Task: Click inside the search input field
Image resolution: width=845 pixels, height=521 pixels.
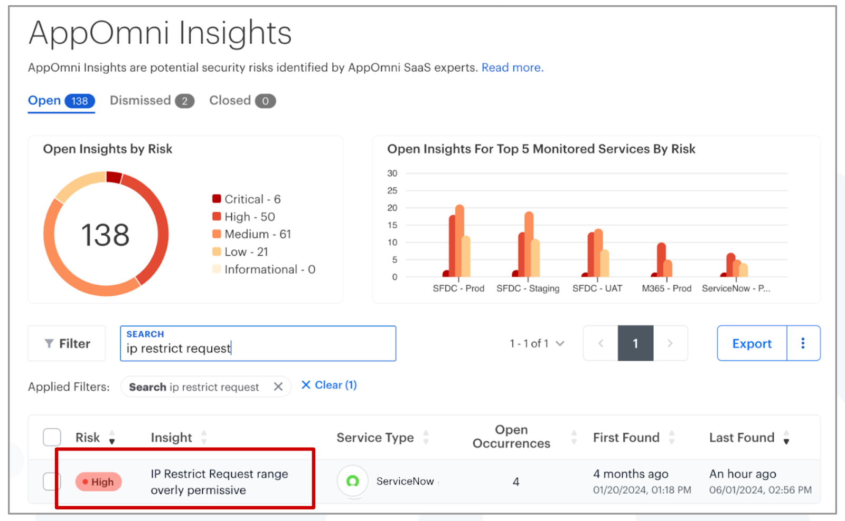Action: click(x=258, y=348)
